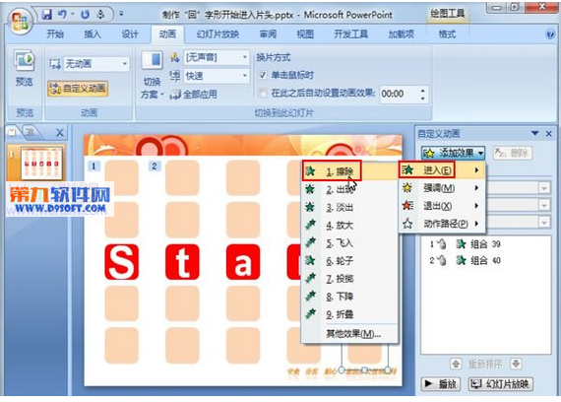Expand the 切换方案 gallery
This screenshot has width=561, height=402.
[x=152, y=88]
